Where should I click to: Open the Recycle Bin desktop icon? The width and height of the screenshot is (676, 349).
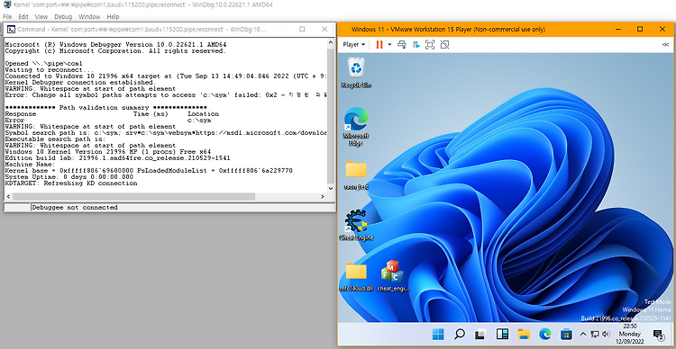[x=356, y=73]
